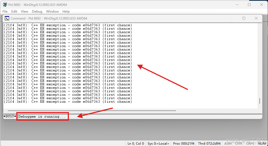Click the ASM indicator in status bar

coord(228,143)
